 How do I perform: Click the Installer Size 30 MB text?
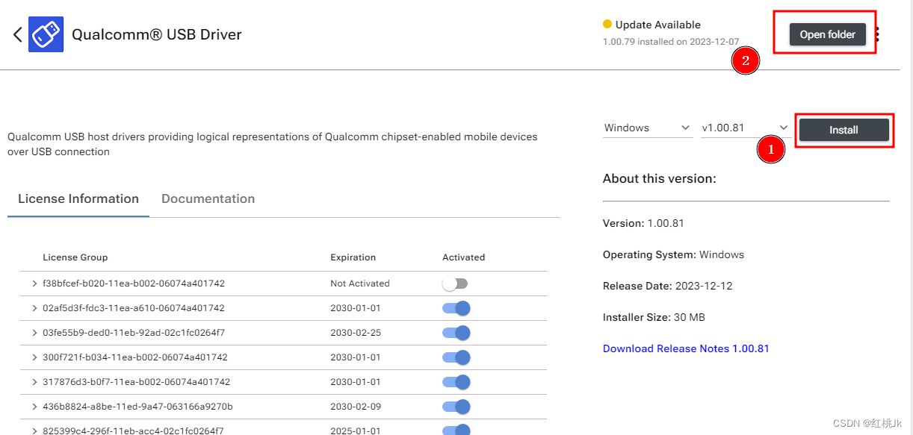tap(654, 317)
